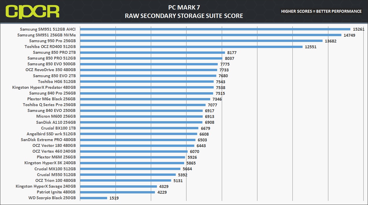This screenshot has width=368, height=205.
Task: Select the OCZ Vertex 460 240GB label
Action: (x=54, y=152)
